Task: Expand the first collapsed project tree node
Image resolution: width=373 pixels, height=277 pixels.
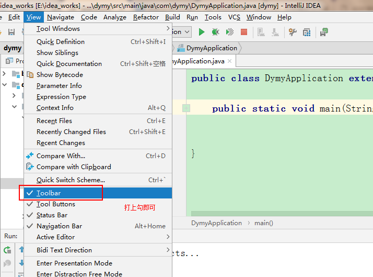Action: point(4,73)
